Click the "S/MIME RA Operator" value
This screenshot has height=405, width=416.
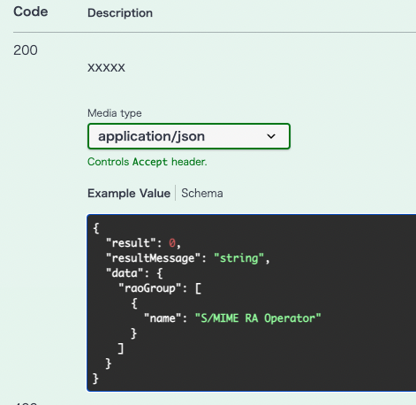(x=258, y=318)
